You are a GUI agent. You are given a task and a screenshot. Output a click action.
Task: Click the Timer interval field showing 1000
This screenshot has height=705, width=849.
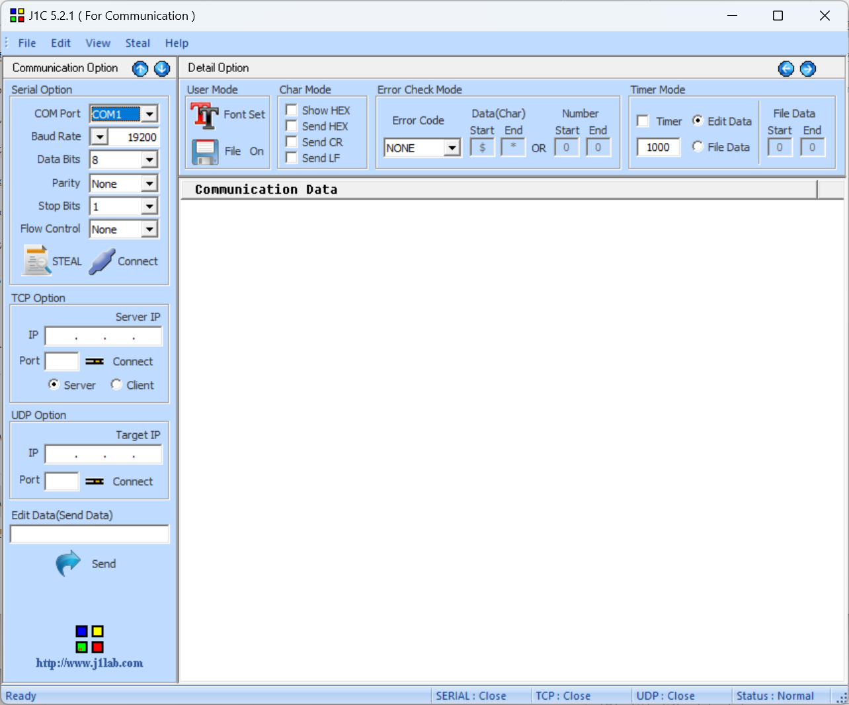659,147
